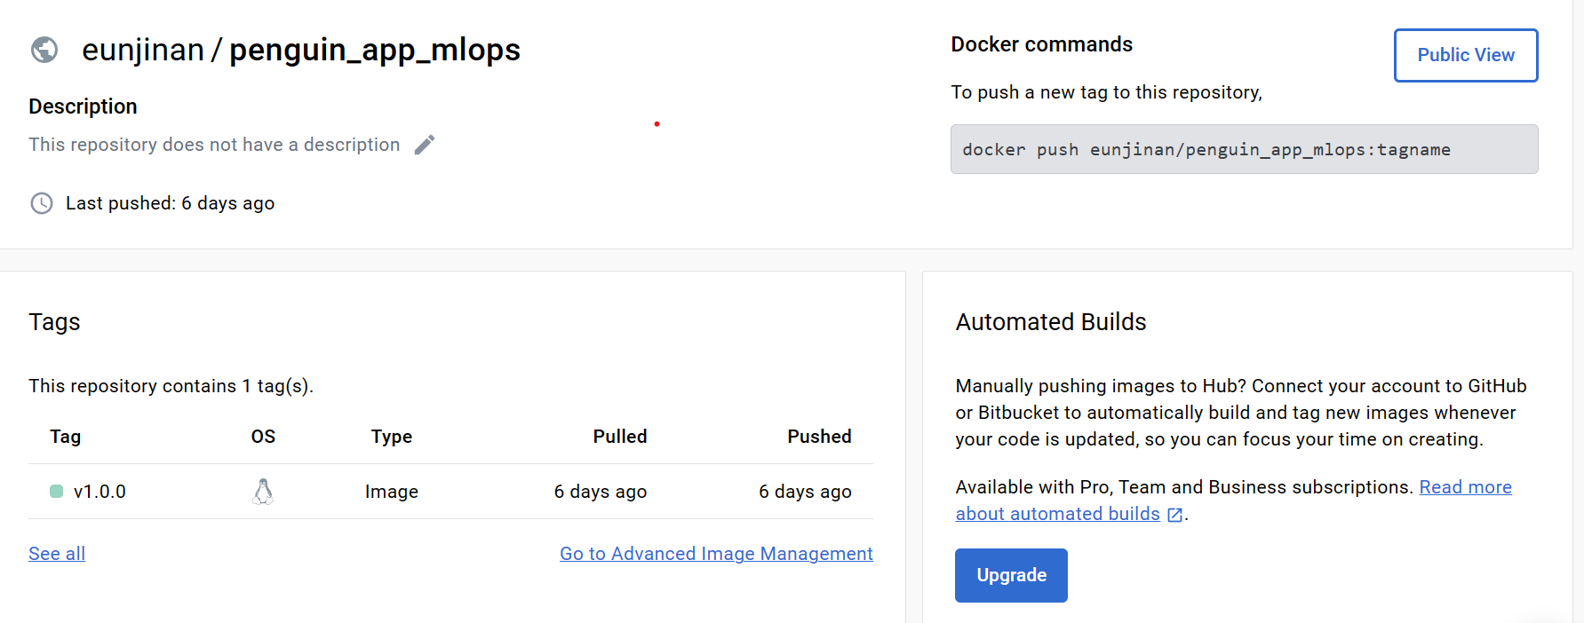This screenshot has width=1584, height=623.
Task: Click the eunjinan namespace in the title
Action: pos(143,50)
